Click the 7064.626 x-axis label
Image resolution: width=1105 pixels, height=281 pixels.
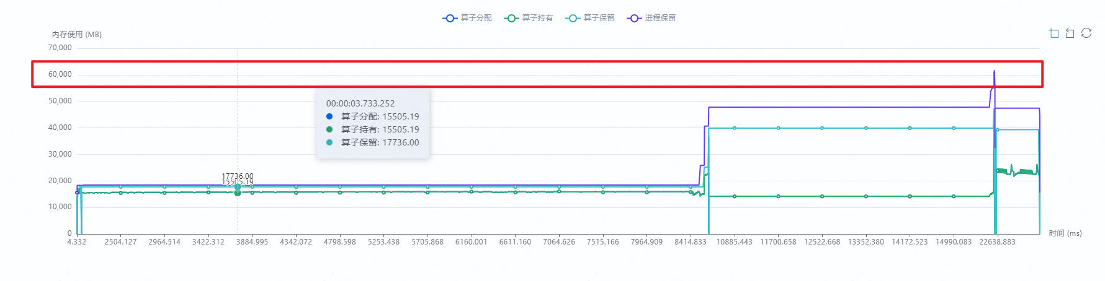tap(559, 242)
